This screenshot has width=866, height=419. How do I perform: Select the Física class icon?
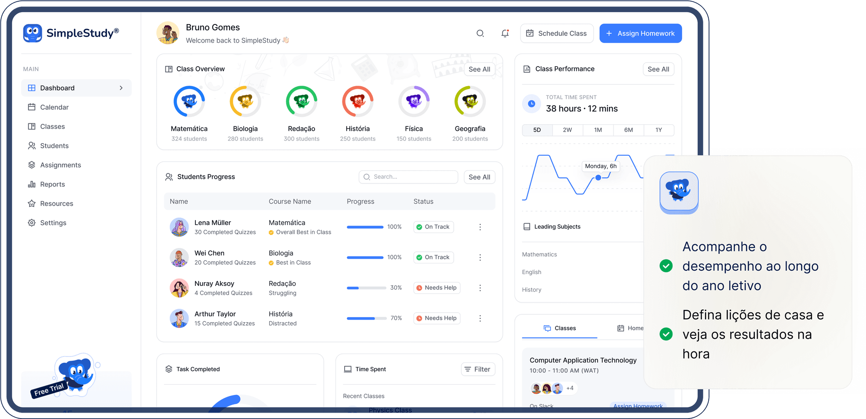tap(414, 101)
